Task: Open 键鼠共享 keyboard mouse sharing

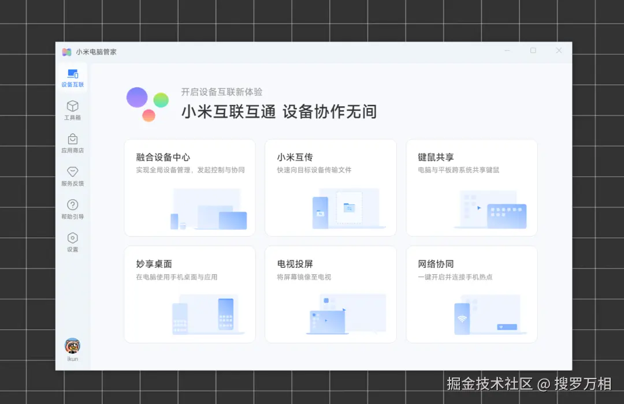Action: (x=471, y=187)
